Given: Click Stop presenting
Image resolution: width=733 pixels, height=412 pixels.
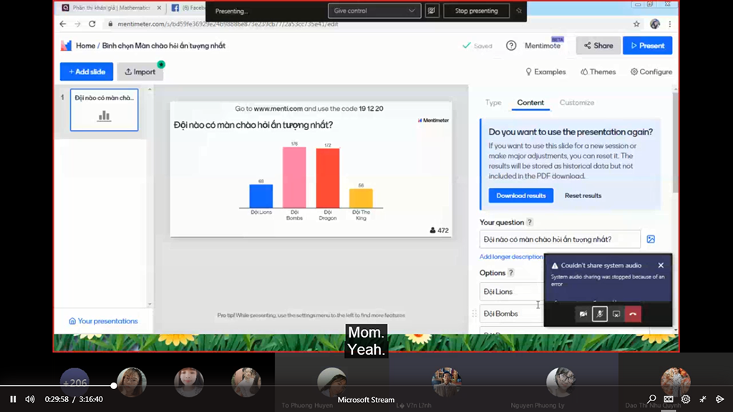Looking at the screenshot, I should pyautogui.click(x=476, y=11).
